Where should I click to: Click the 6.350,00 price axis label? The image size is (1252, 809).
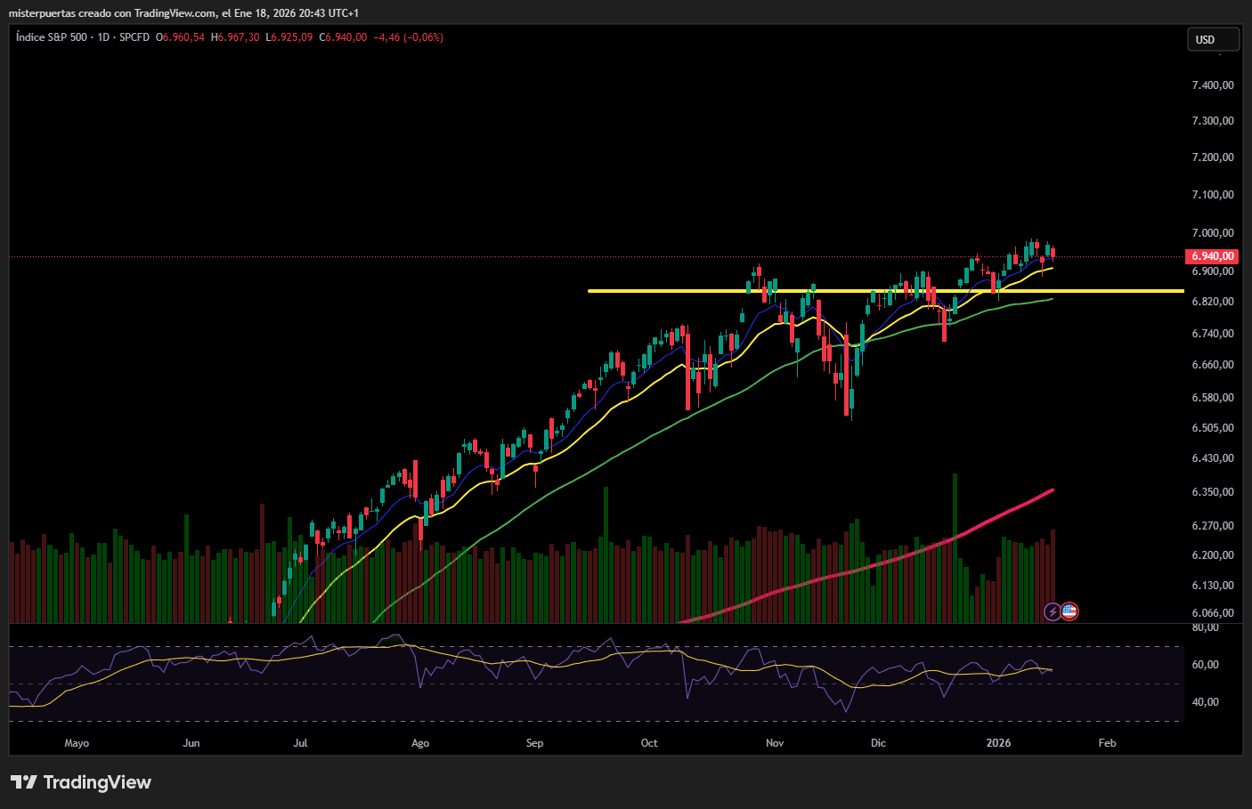click(x=1213, y=492)
